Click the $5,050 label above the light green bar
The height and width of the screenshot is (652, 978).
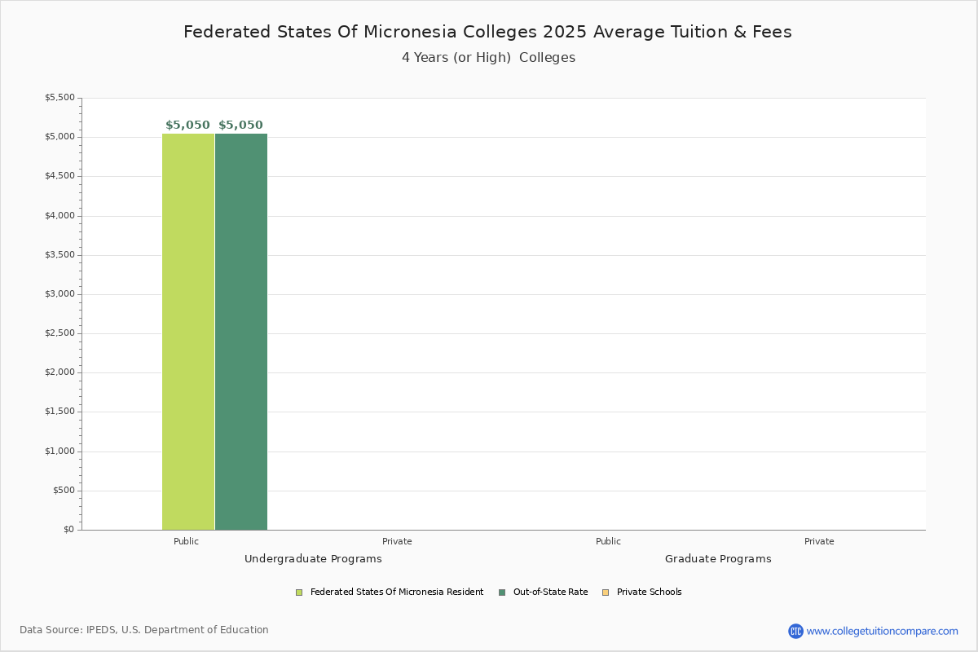click(x=187, y=126)
